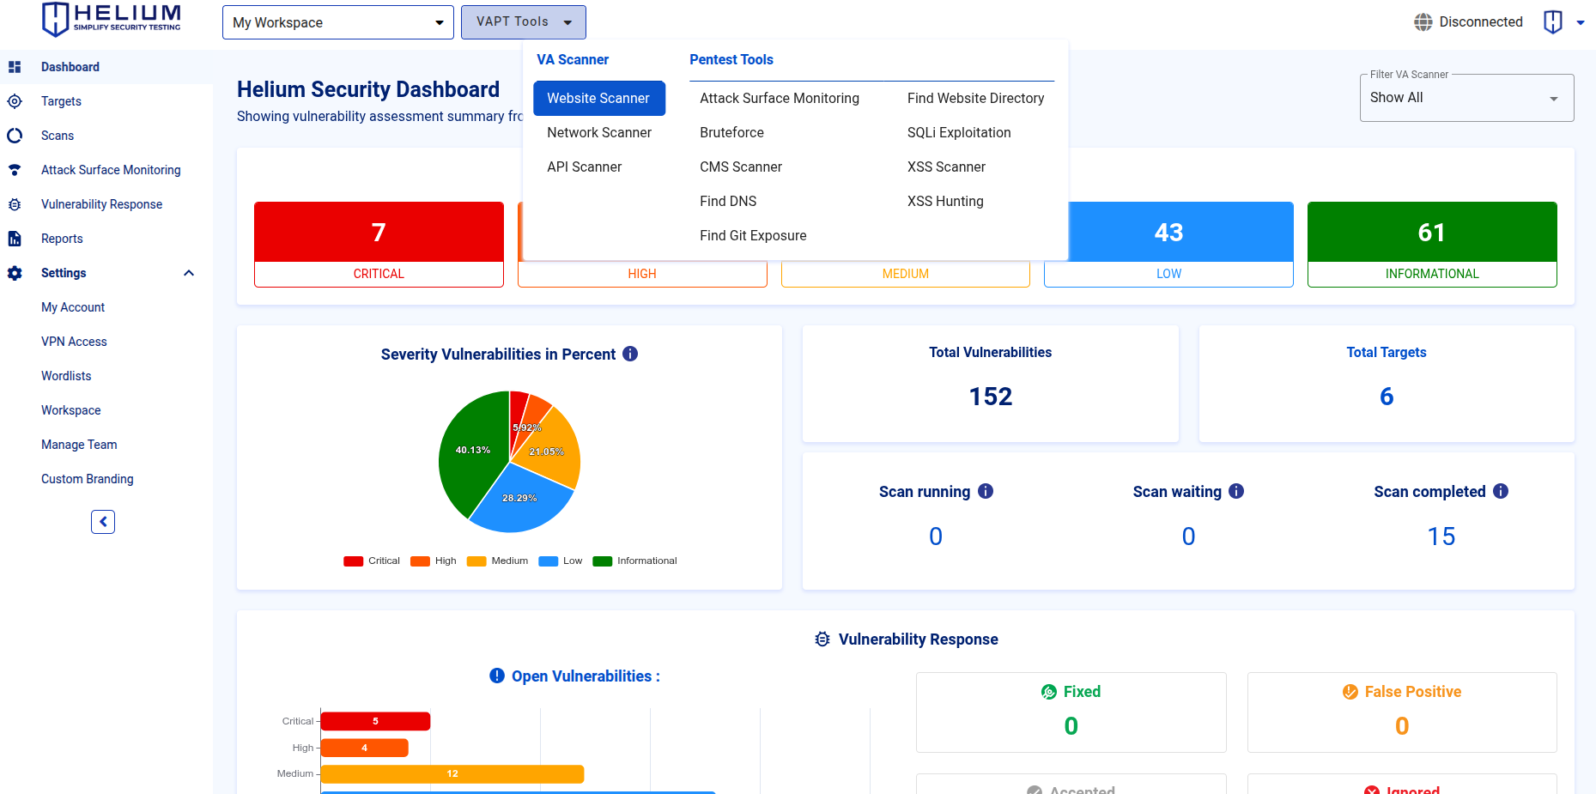
Task: Click the Critical vulnerabilities count card
Action: coord(379,244)
